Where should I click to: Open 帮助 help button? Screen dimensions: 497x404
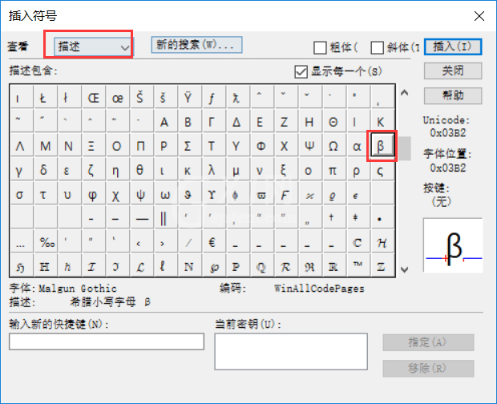453,95
